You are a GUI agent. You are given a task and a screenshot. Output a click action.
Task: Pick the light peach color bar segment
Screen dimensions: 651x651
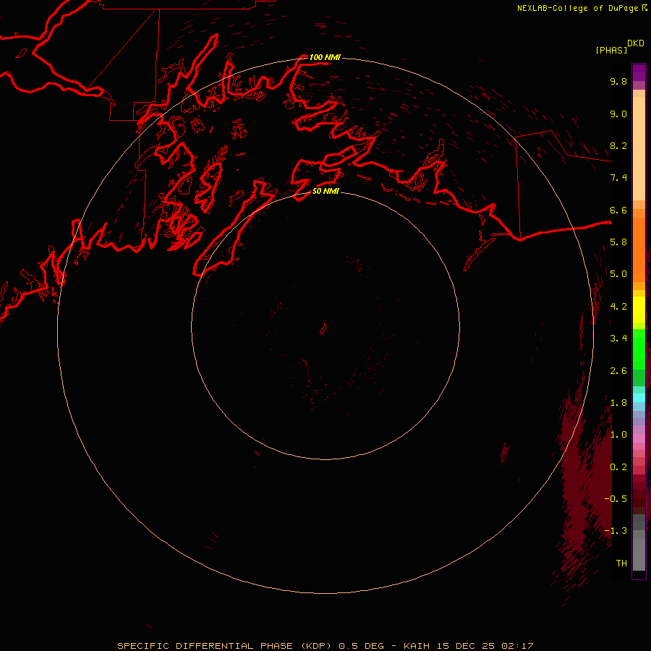(x=639, y=148)
